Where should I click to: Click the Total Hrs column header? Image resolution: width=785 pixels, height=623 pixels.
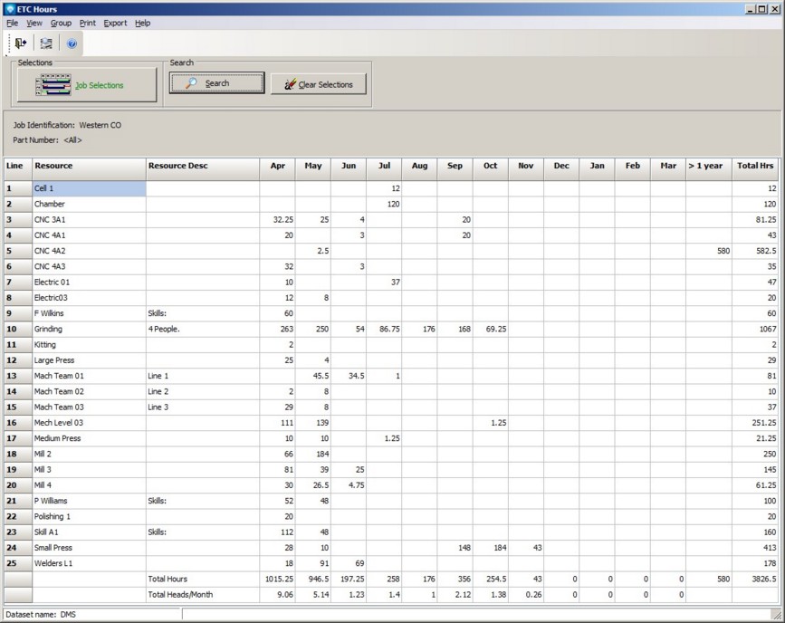(755, 166)
